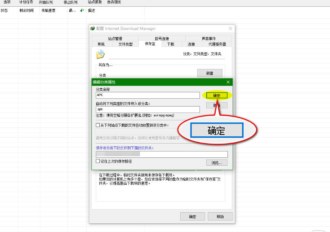The height and width of the screenshot is (232, 330).
Task: Switch to the 常规 tab
Action: click(101, 44)
